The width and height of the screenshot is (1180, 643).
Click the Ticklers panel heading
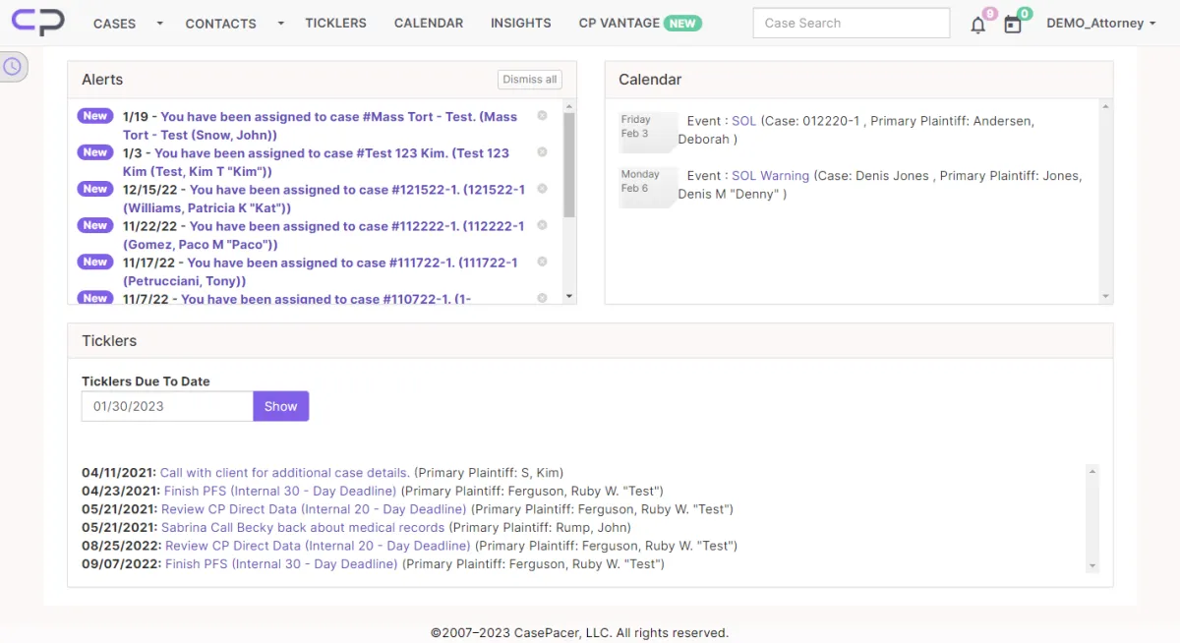tap(109, 341)
